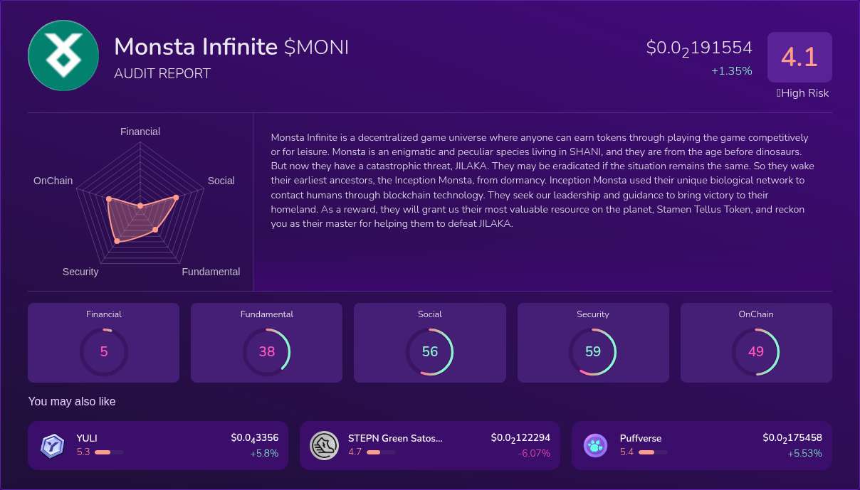Screen dimensions: 860x490
Task: Click the Monsta Infinite token logo
Action: 63,55
